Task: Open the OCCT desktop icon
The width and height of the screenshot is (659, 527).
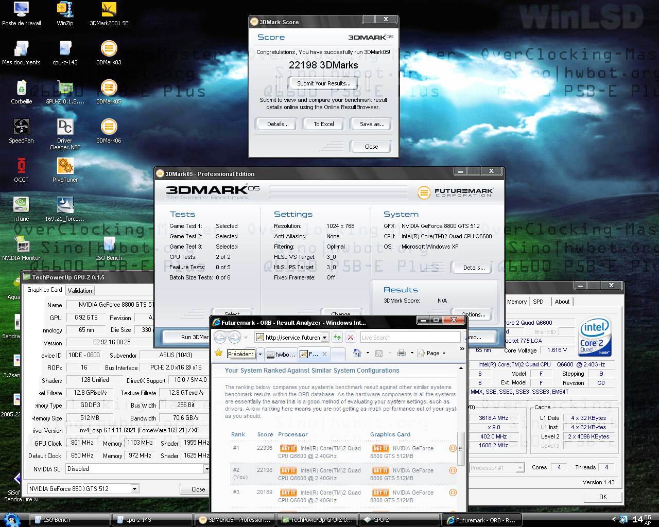Action: point(22,170)
